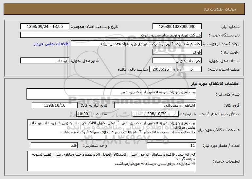The height and width of the screenshot is (179, 252).
Task: Click the need number field 1298001028000090
Action: pyautogui.click(x=177, y=27)
